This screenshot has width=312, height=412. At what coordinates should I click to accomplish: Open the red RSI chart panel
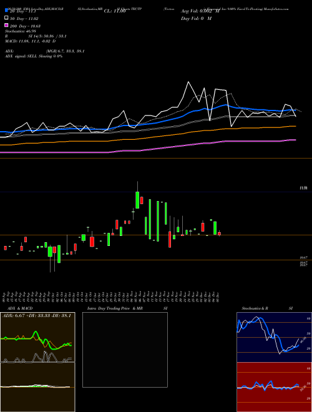274,387
